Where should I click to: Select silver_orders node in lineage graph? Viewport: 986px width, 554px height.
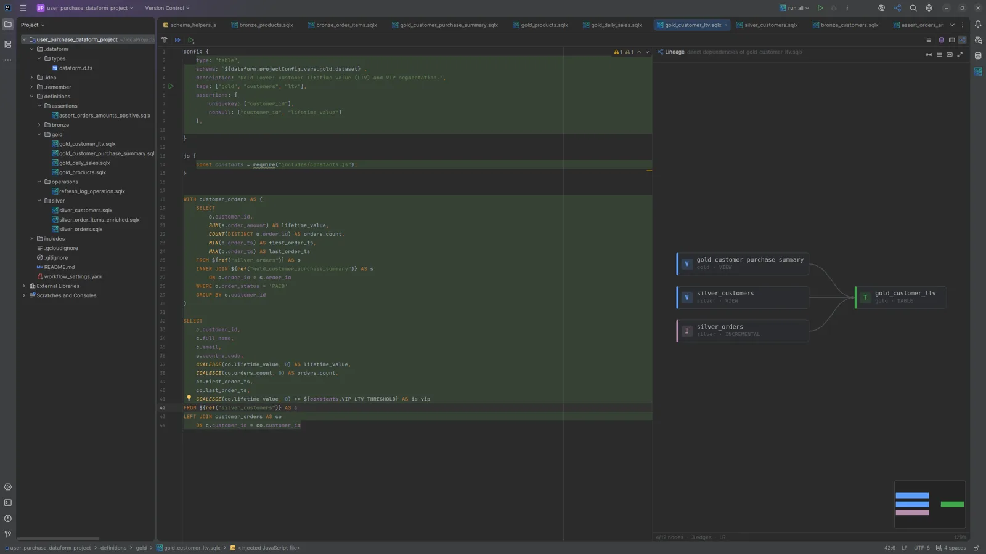743,331
